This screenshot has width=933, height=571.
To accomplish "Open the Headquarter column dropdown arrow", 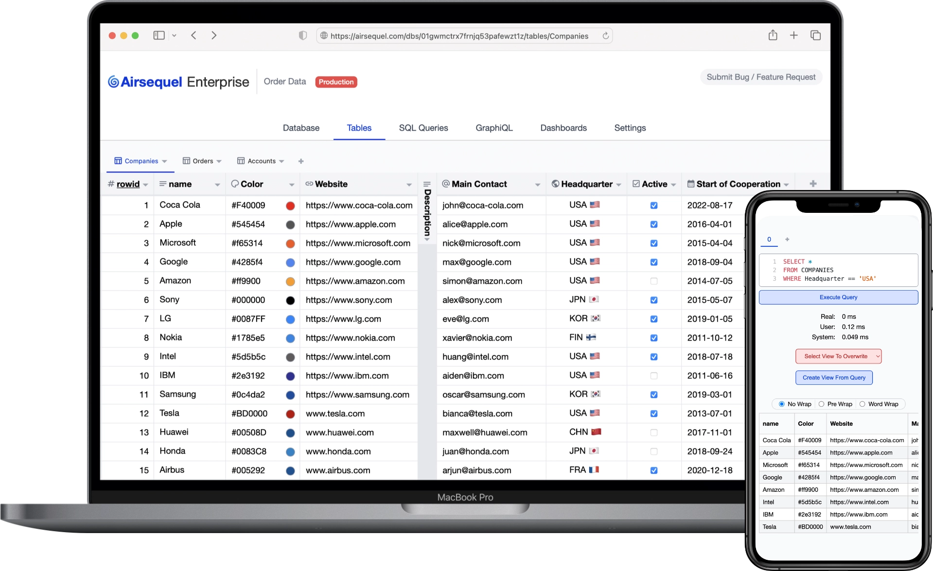I will click(x=618, y=185).
